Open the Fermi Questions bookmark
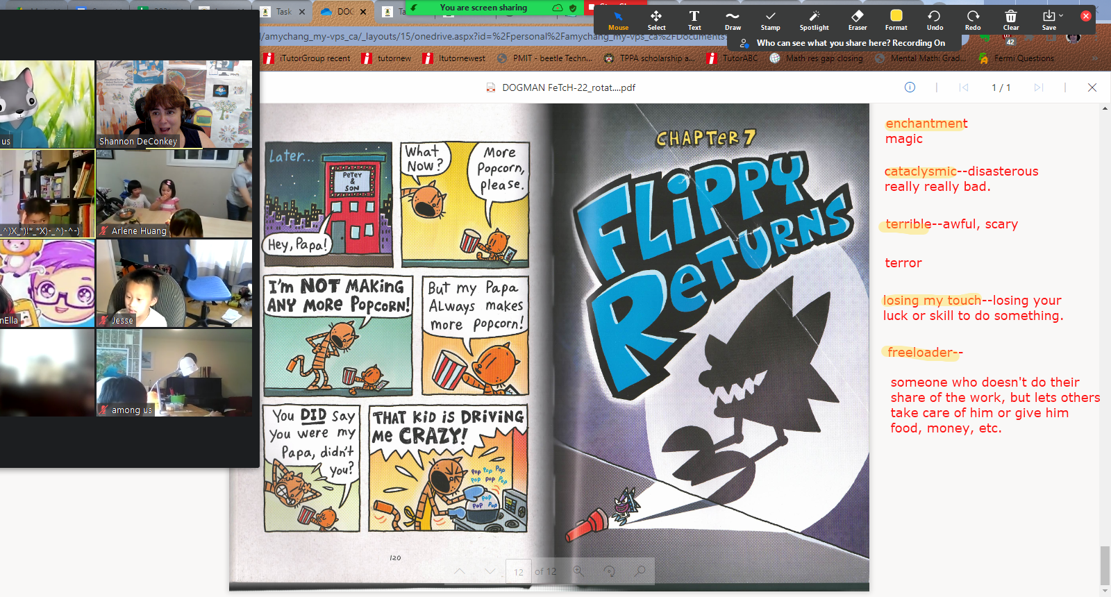The image size is (1111, 597). click(1017, 58)
